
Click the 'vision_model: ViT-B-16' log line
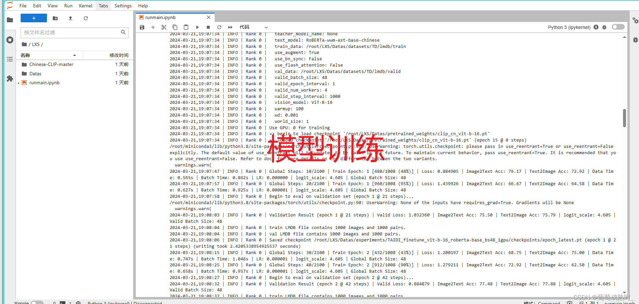(303, 103)
